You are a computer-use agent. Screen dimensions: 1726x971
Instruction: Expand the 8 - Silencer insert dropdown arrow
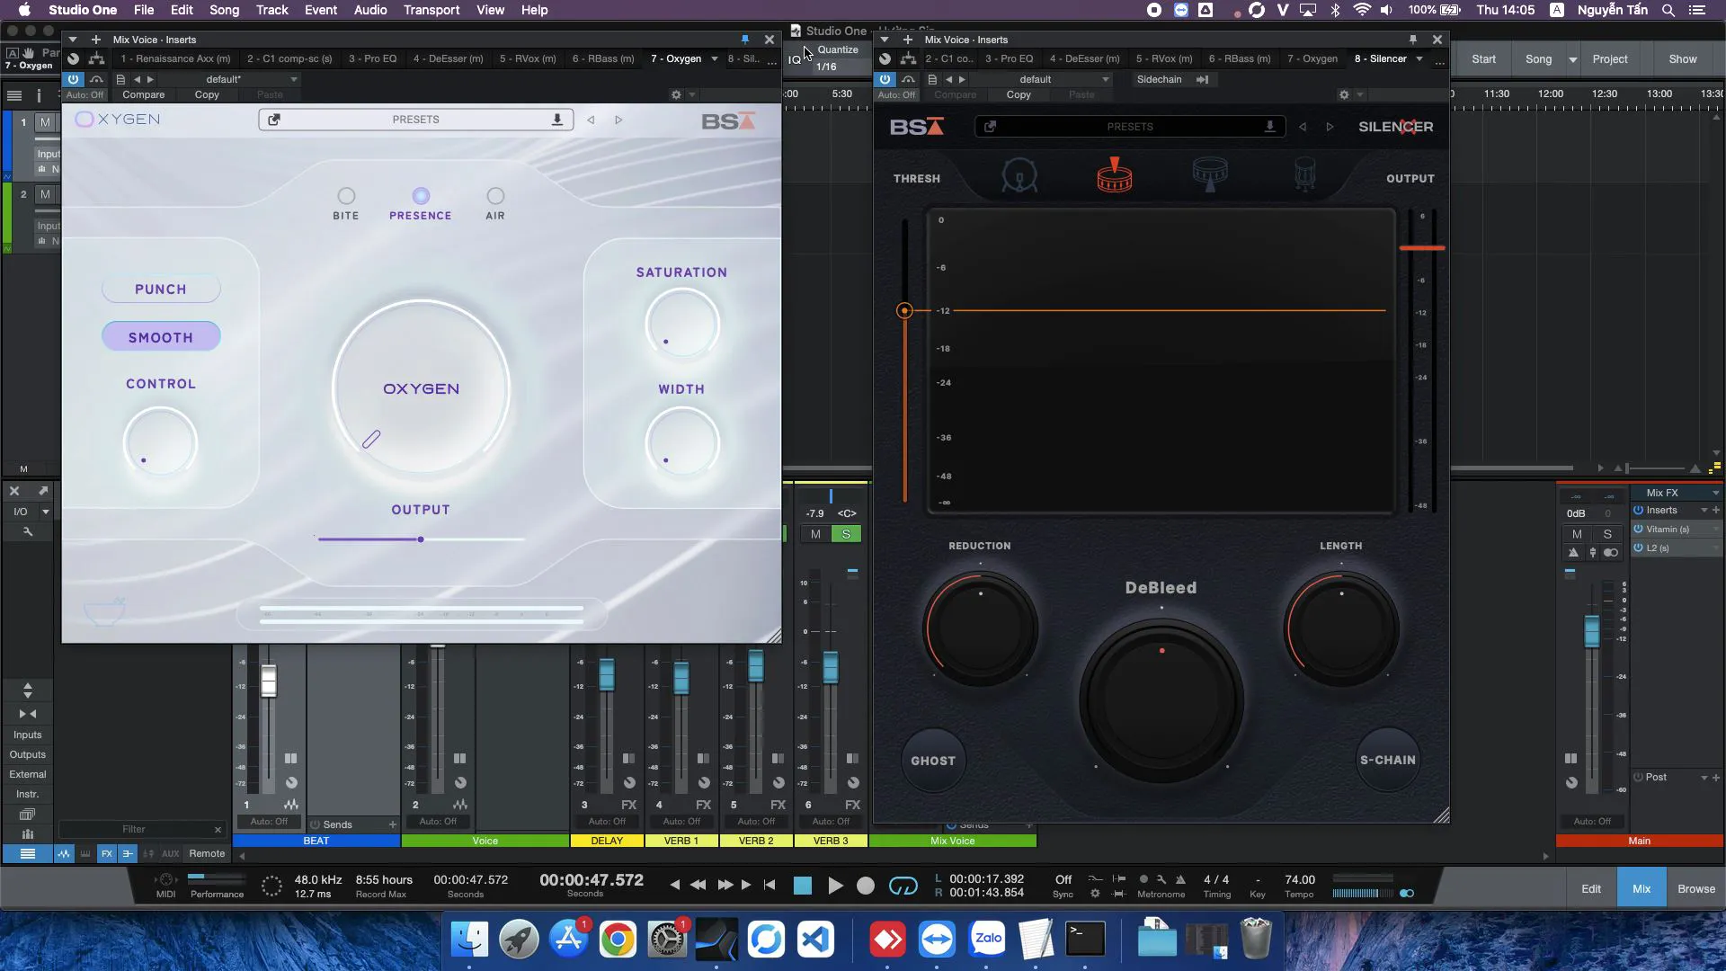pyautogui.click(x=1419, y=59)
